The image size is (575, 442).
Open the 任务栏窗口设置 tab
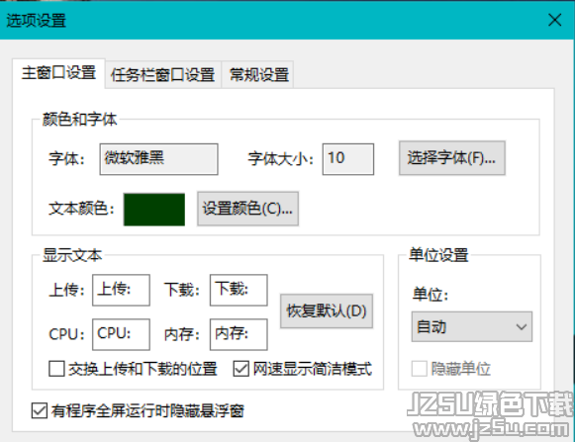point(163,75)
